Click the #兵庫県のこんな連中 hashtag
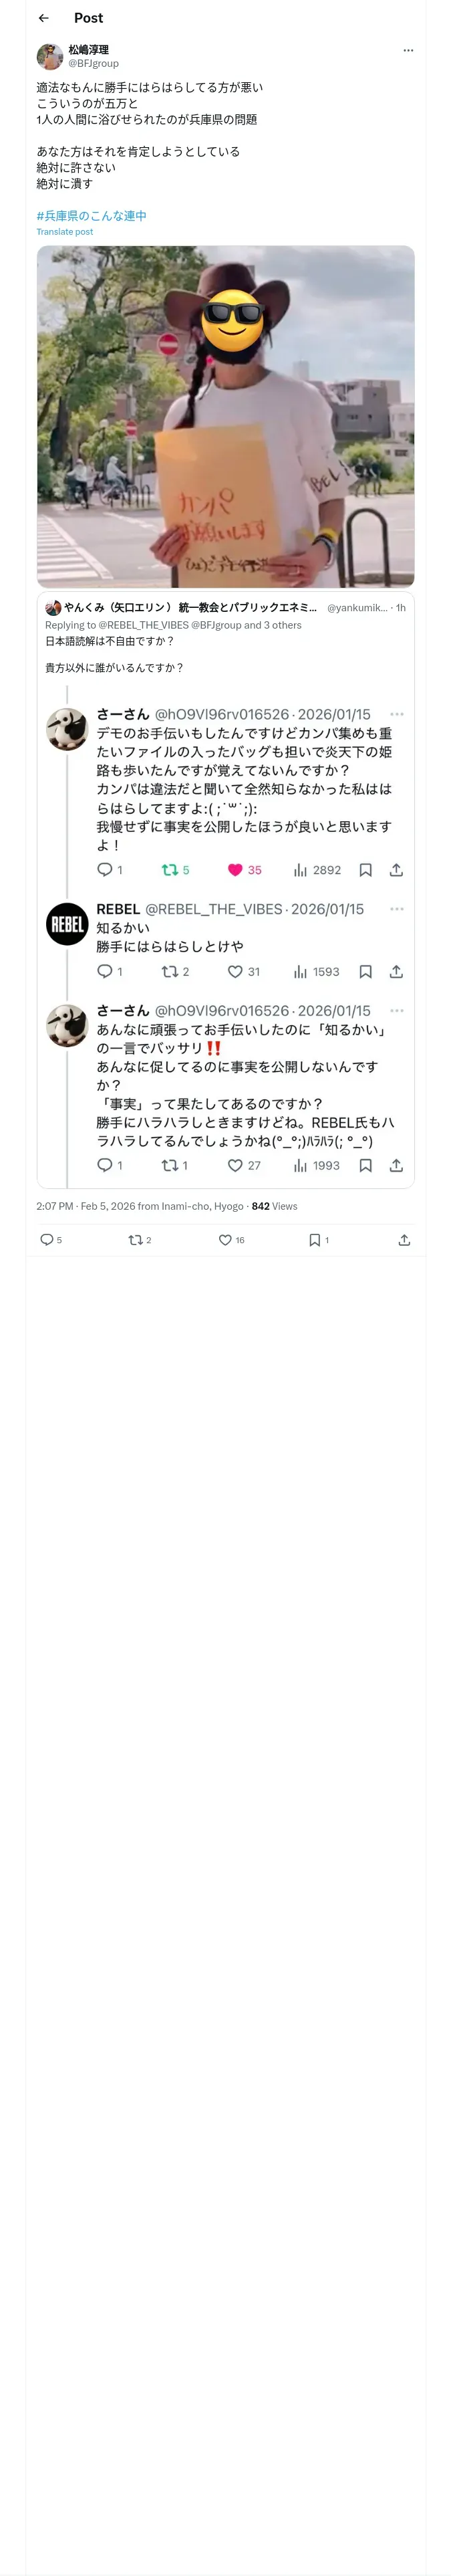 click(x=91, y=216)
